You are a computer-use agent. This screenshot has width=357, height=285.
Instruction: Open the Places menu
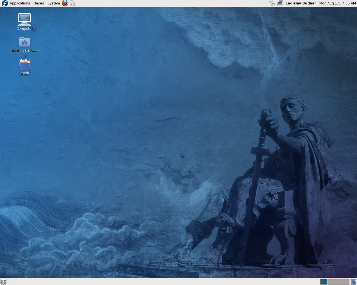38,3
